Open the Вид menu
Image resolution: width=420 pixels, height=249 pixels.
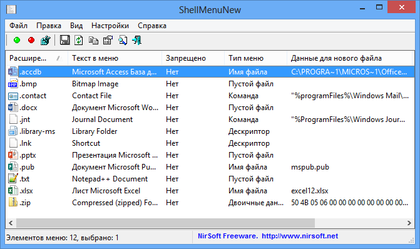coord(76,26)
